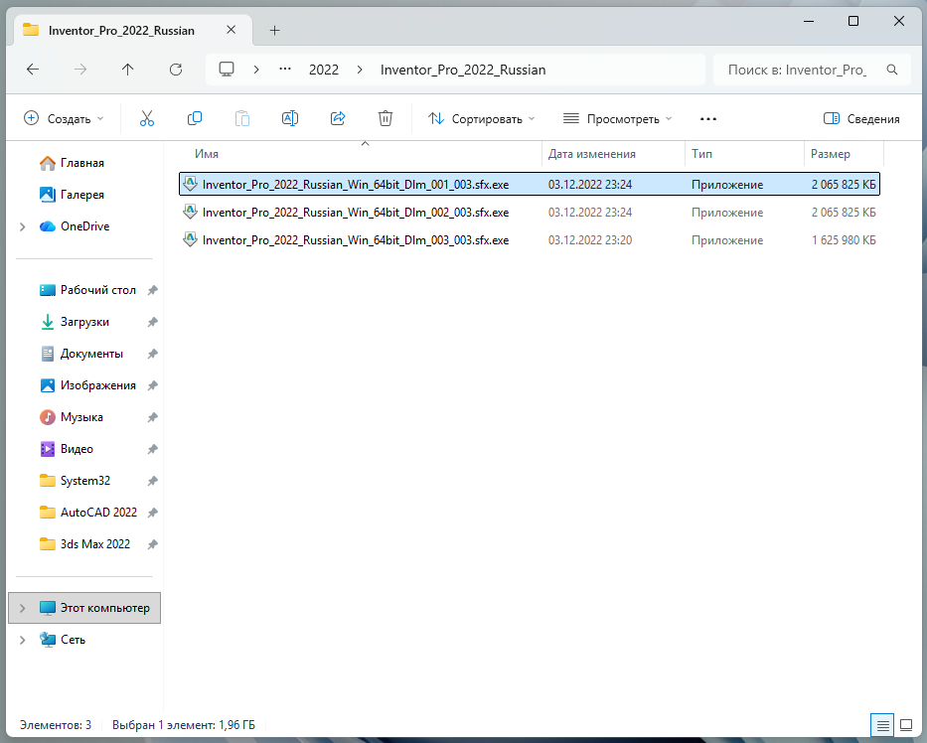Go back with the left arrow

pos(33,70)
